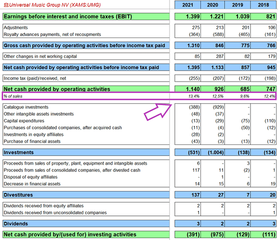The width and height of the screenshot is (278, 240).
Task: Select Catalogue investments 2020 value (929)
Action: click(x=218, y=107)
